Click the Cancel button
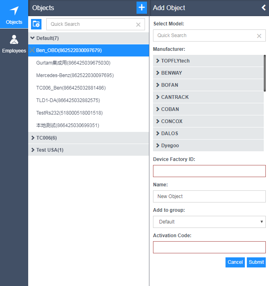 coord(235,262)
